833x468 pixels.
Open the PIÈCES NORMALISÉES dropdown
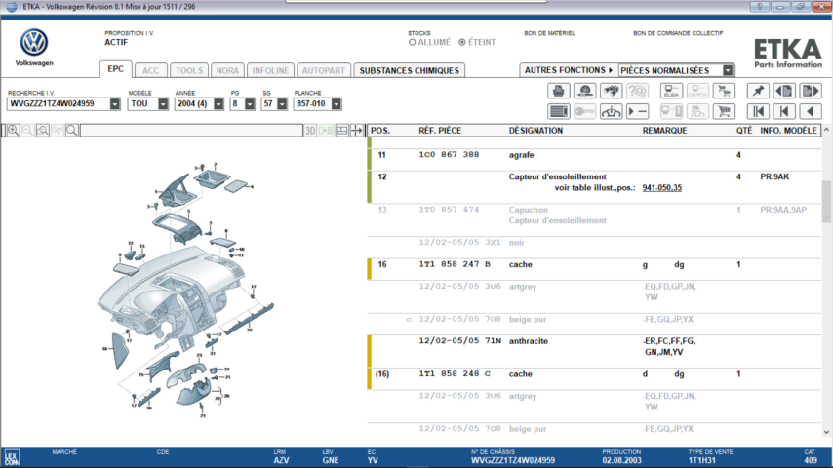728,70
